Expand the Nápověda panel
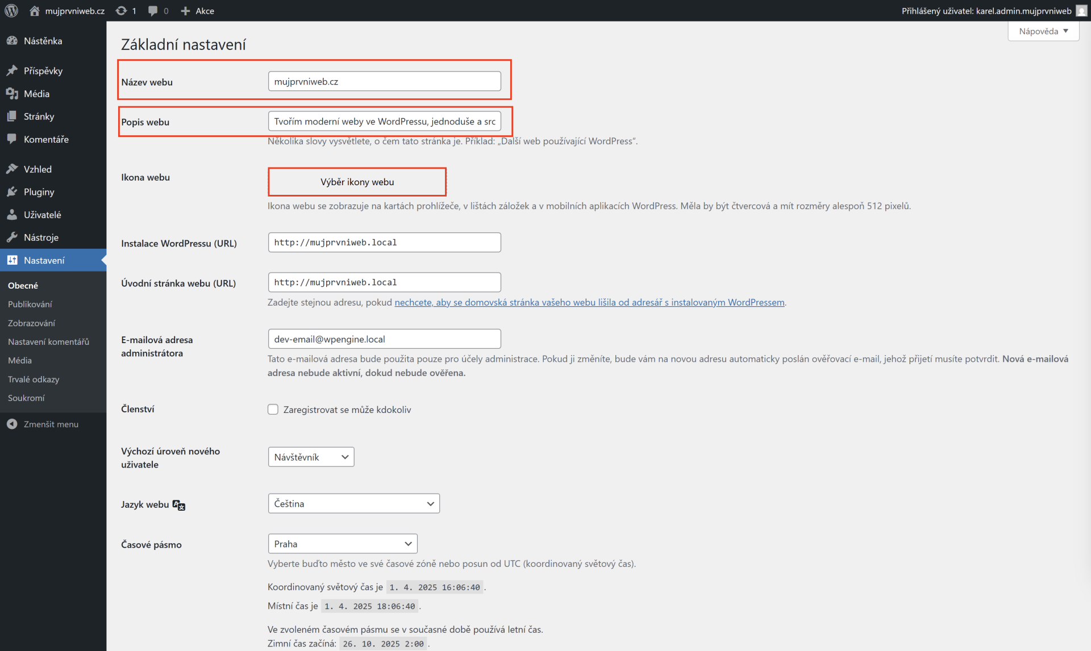Screen dimensions: 1091x651 coord(1043,31)
